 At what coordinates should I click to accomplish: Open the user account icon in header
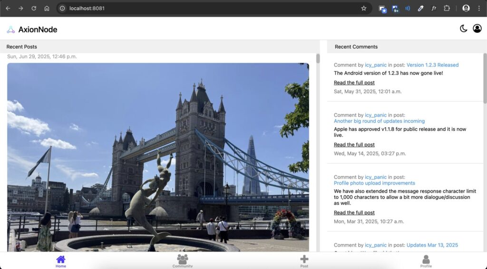(477, 29)
